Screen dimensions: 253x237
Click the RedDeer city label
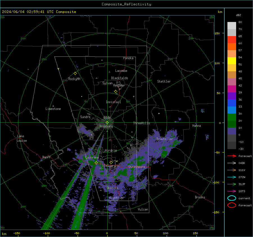[x=119, y=85]
